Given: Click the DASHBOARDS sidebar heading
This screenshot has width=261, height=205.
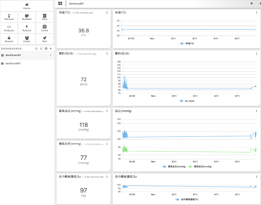Looking at the screenshot, I should click(x=11, y=49).
